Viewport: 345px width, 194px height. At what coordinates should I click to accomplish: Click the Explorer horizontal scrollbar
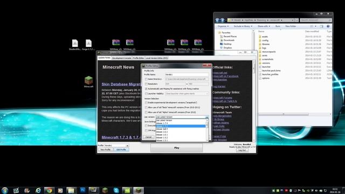pyautogui.click(x=284, y=114)
